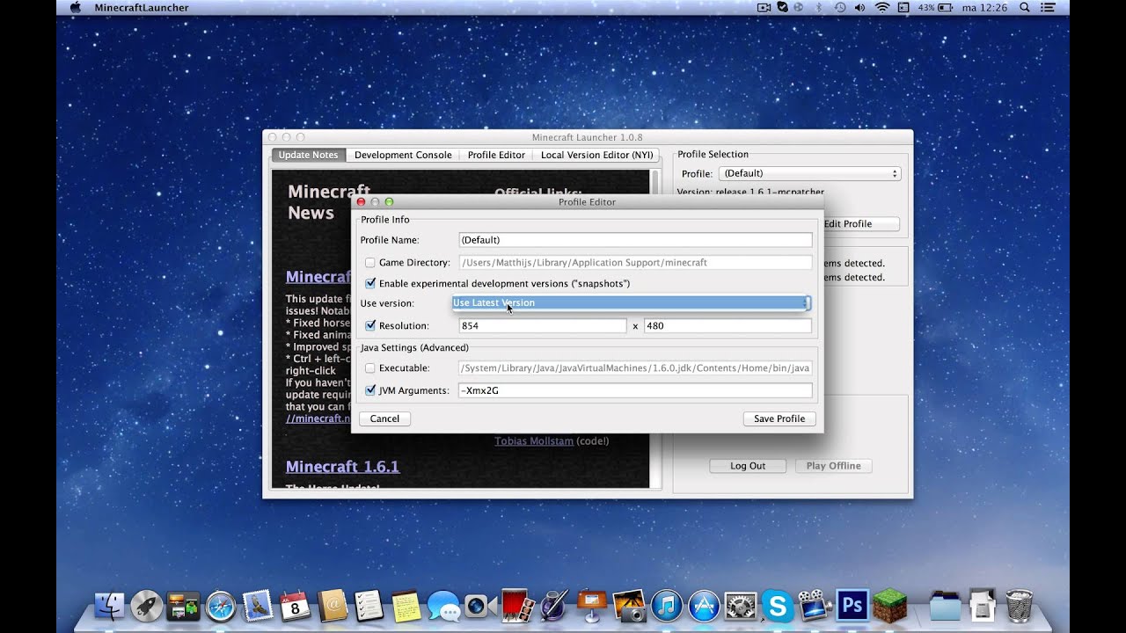Open Keynote podium icon in dock

[x=591, y=605]
